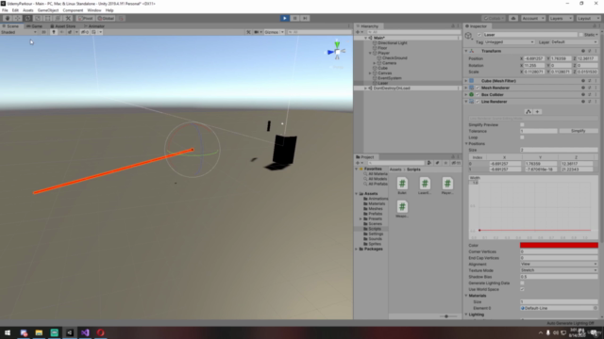Click Create Points plus button in Line Renderer

[x=537, y=111]
